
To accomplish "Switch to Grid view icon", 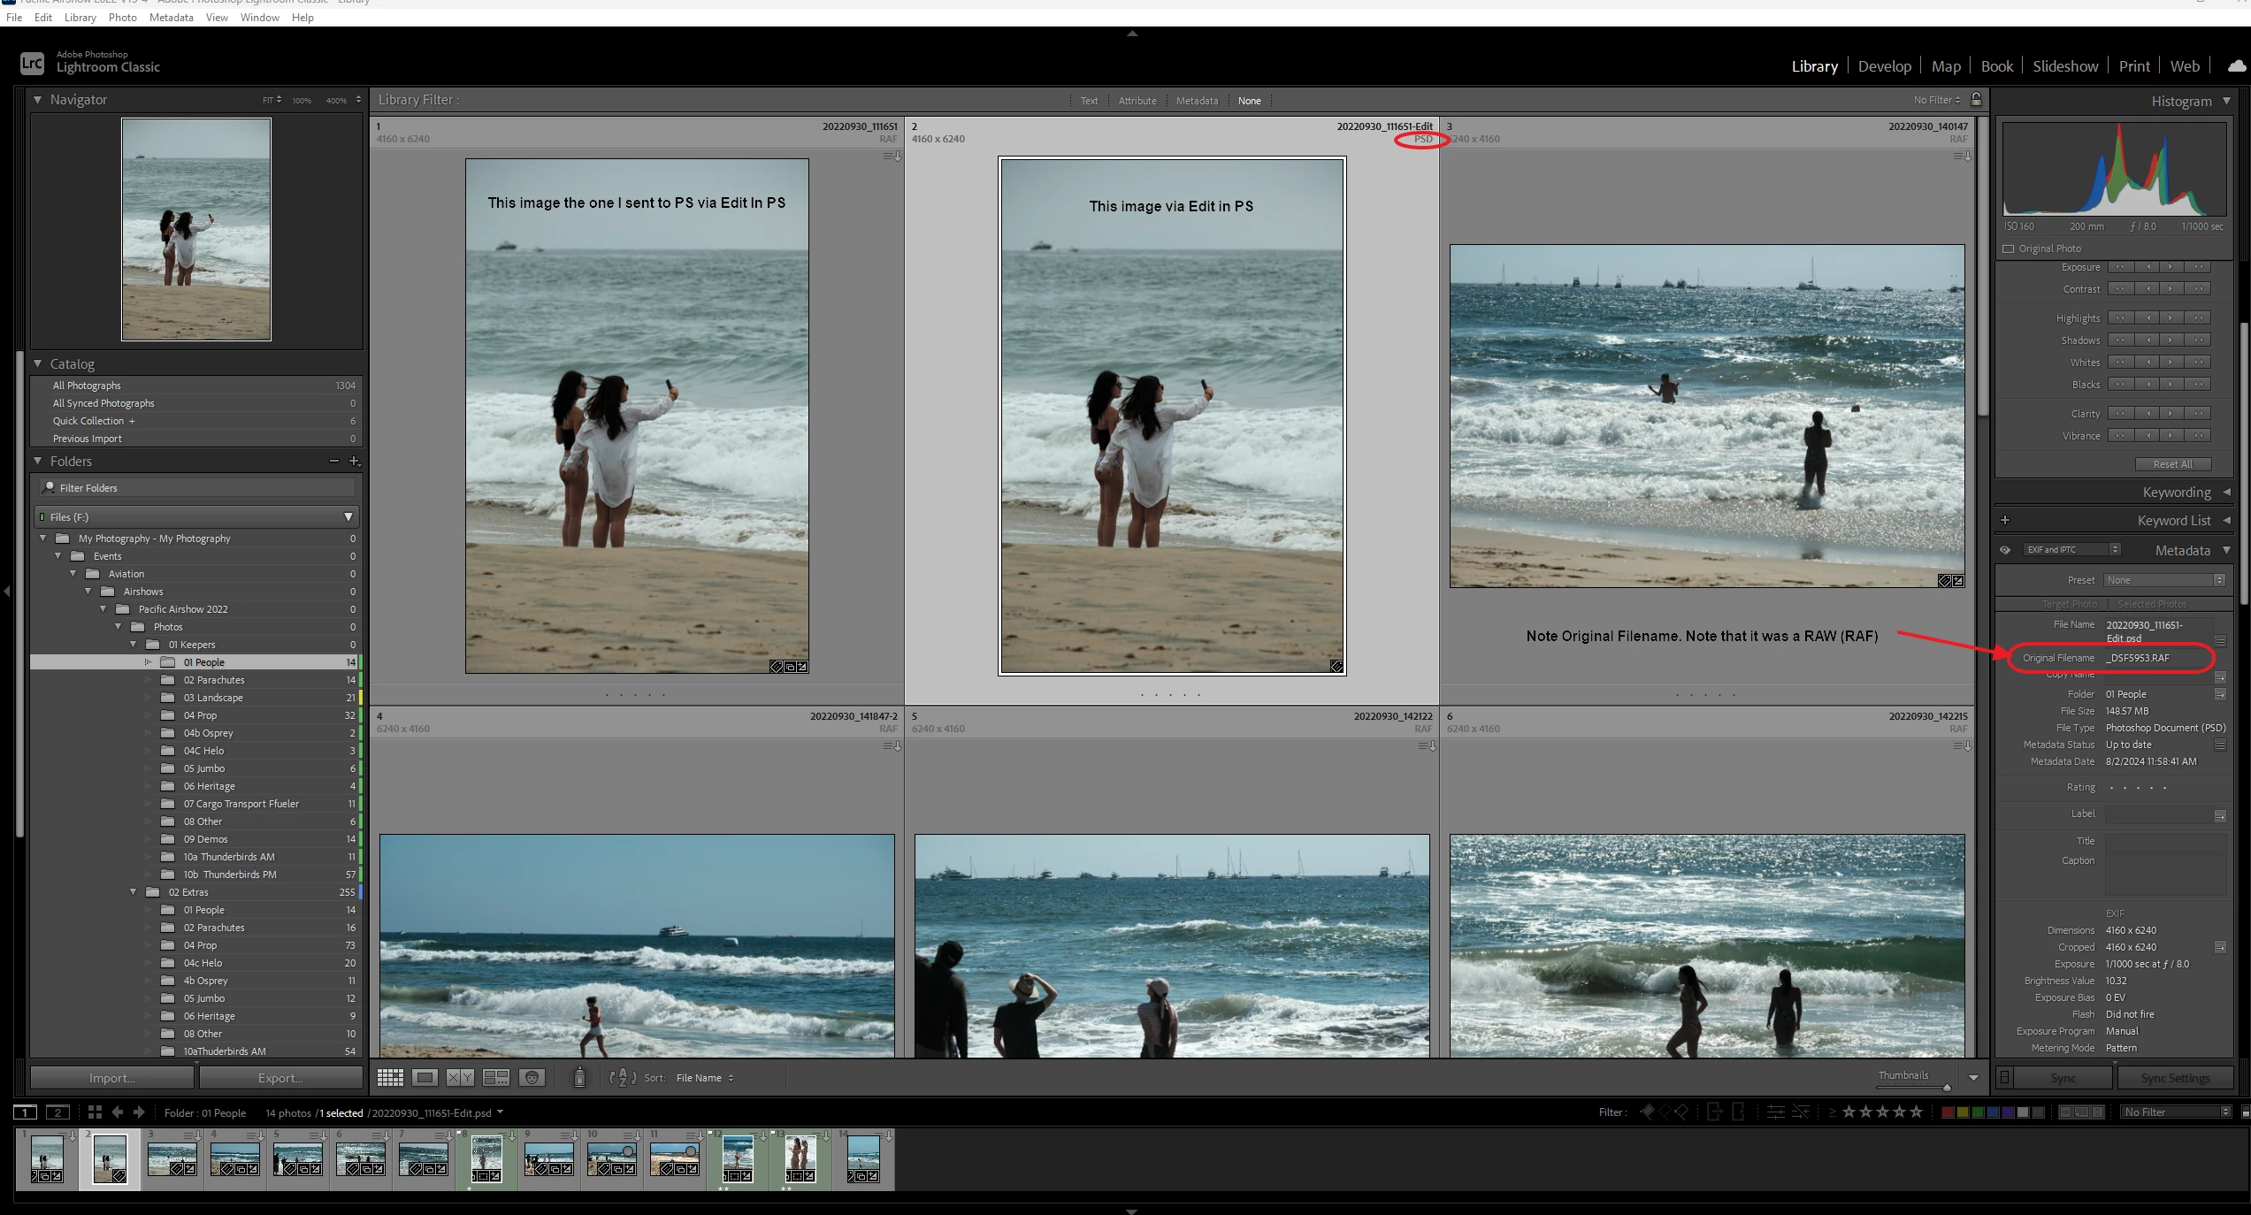I will coord(390,1077).
